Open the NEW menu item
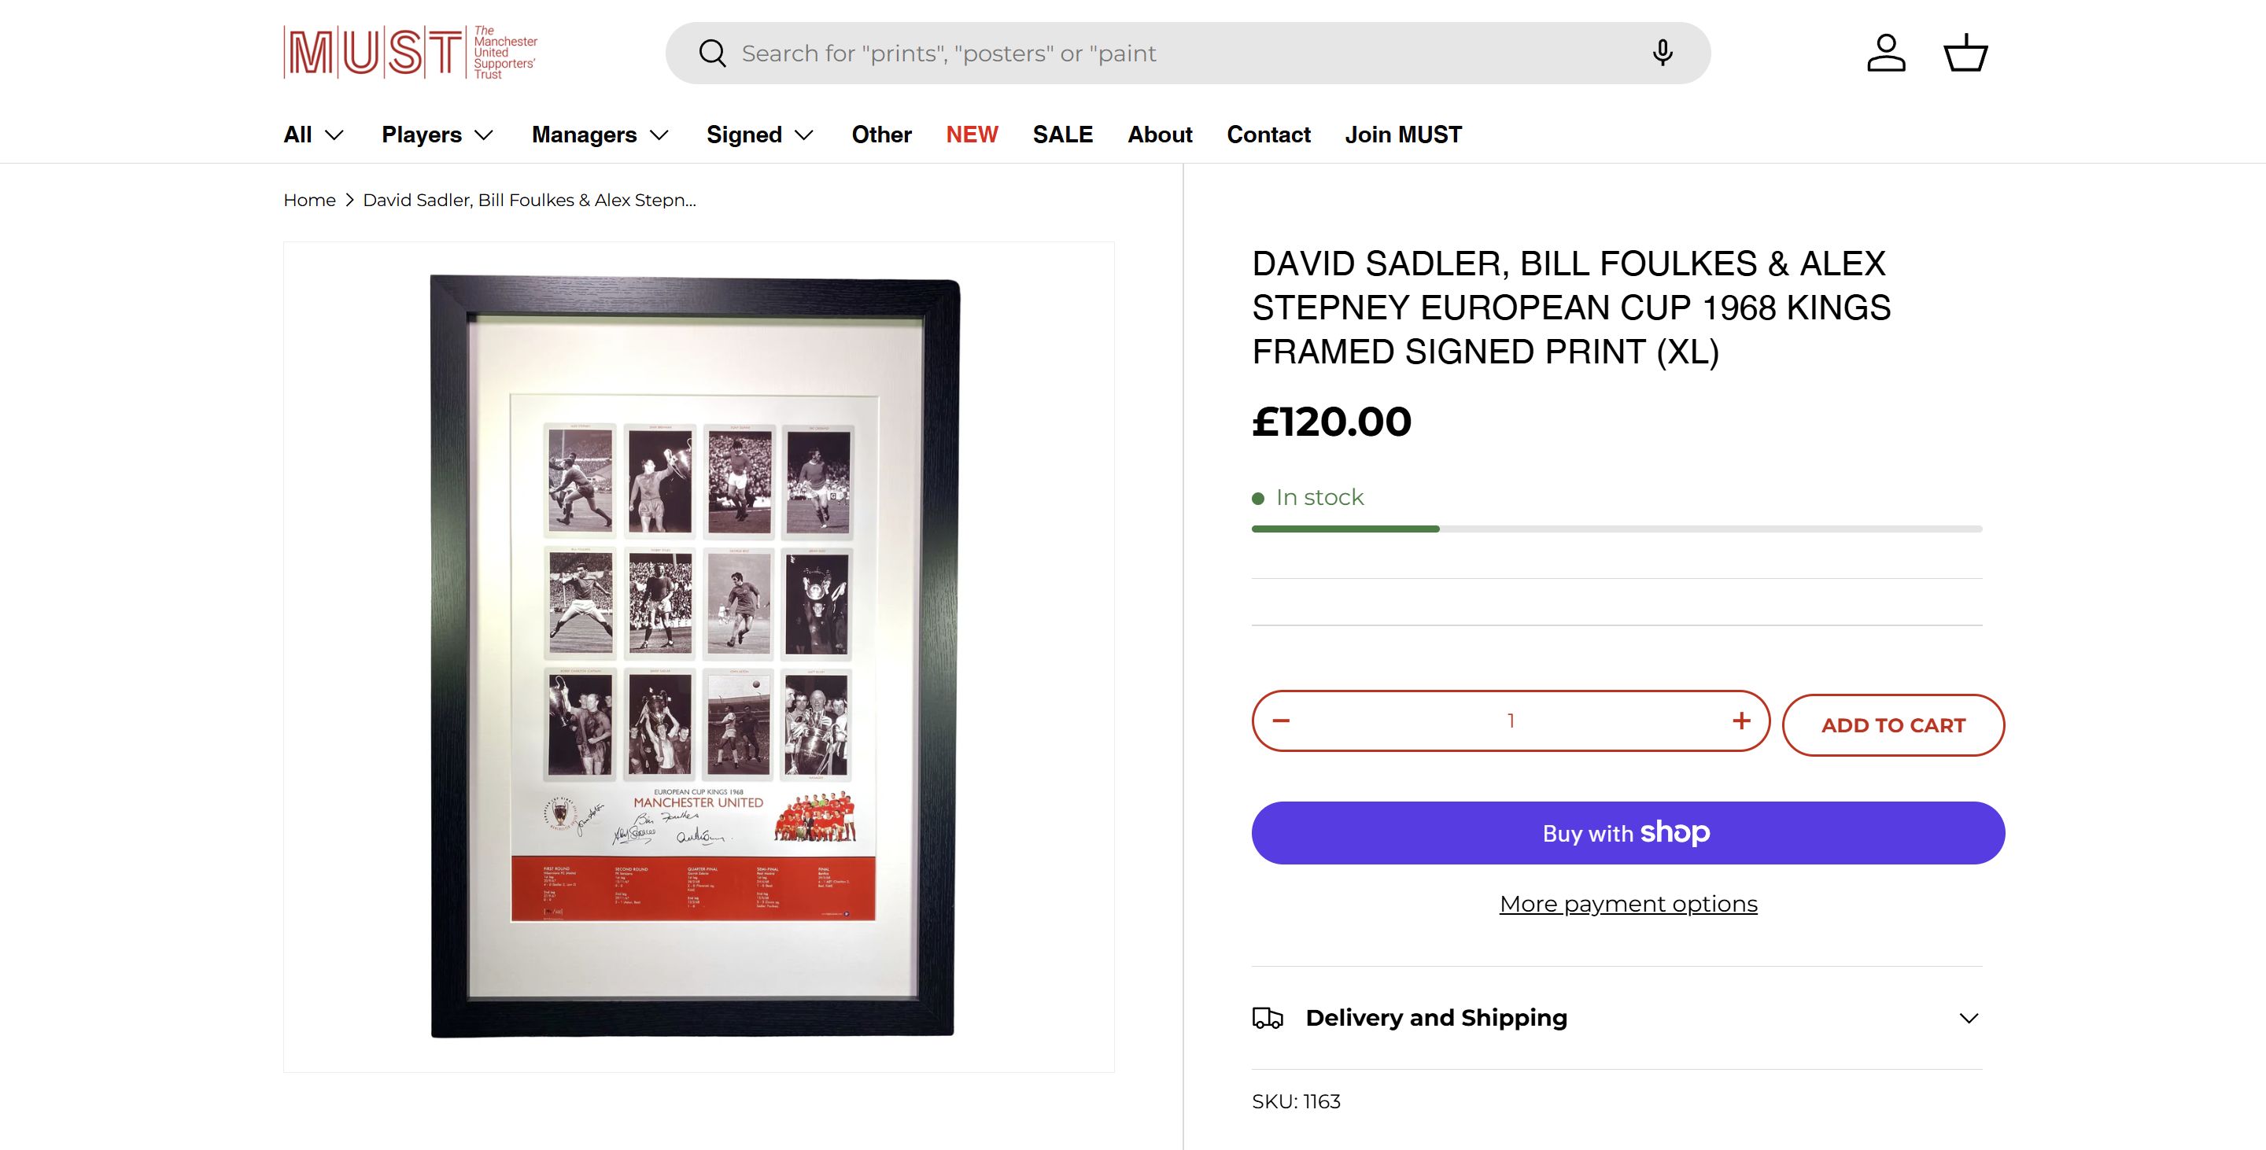The image size is (2266, 1150). (x=972, y=135)
